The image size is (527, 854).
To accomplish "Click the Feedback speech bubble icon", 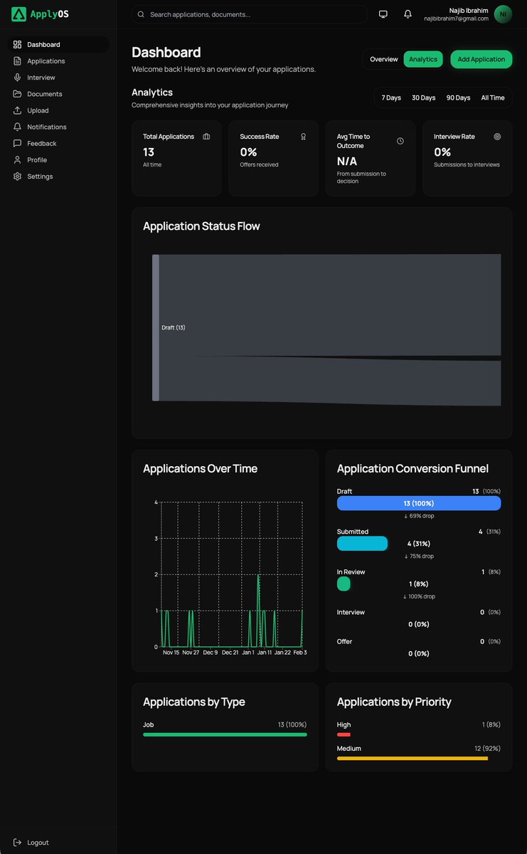I will (18, 143).
